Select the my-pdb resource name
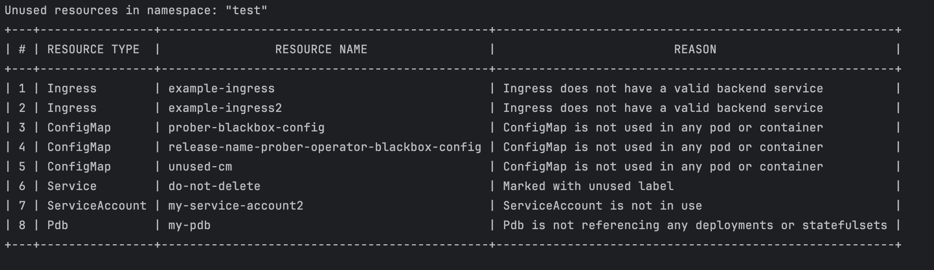934x270 pixels. pos(189,225)
